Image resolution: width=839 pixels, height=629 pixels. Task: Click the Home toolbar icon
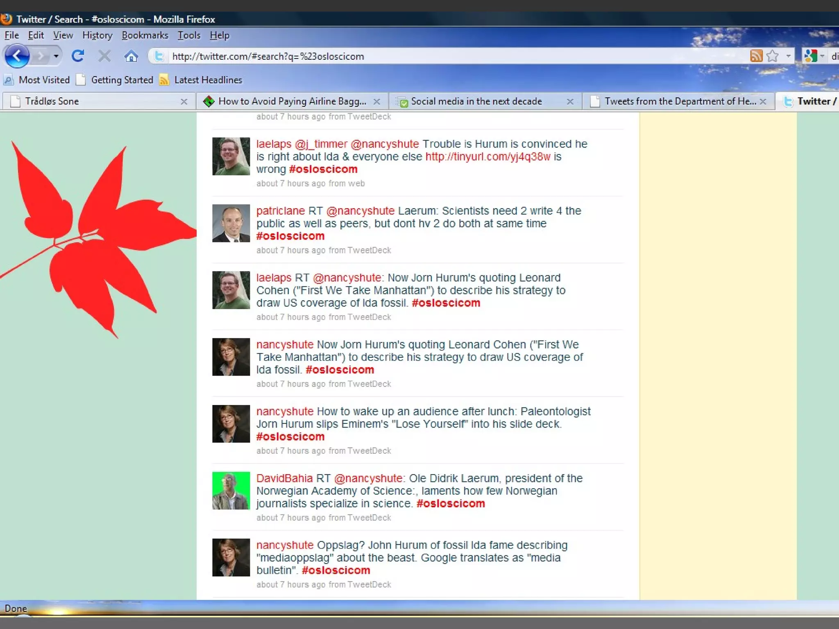point(131,56)
